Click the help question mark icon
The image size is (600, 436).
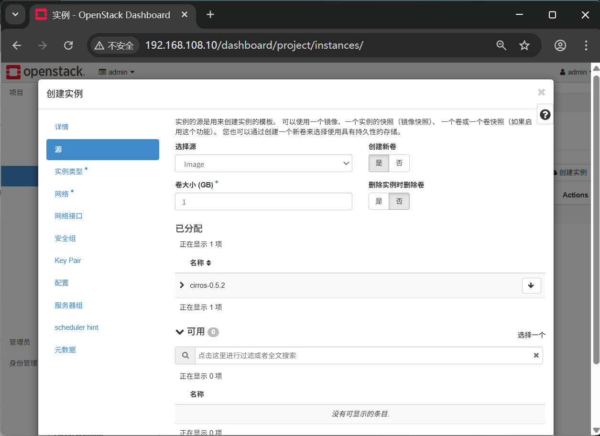(x=545, y=114)
